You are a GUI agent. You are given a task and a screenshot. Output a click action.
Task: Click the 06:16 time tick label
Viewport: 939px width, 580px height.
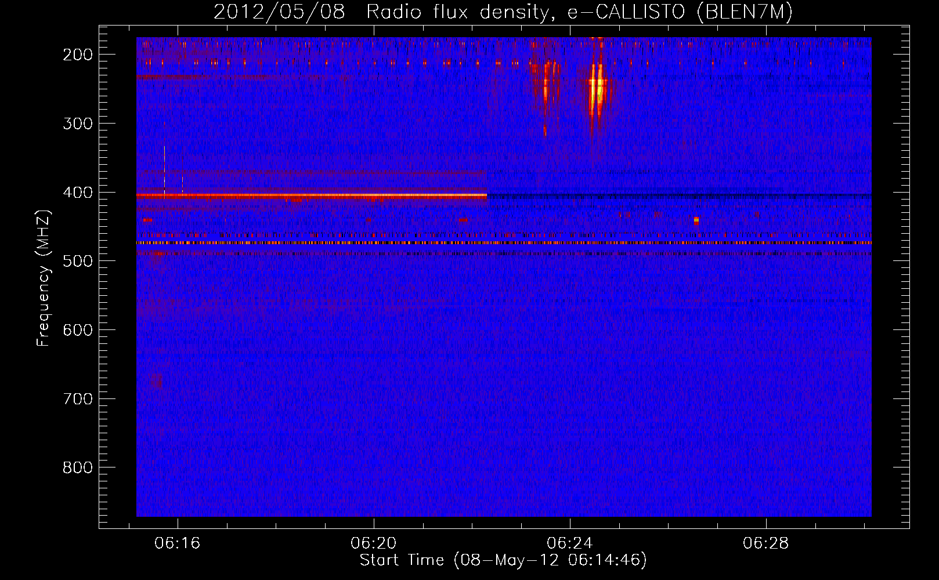click(x=178, y=543)
